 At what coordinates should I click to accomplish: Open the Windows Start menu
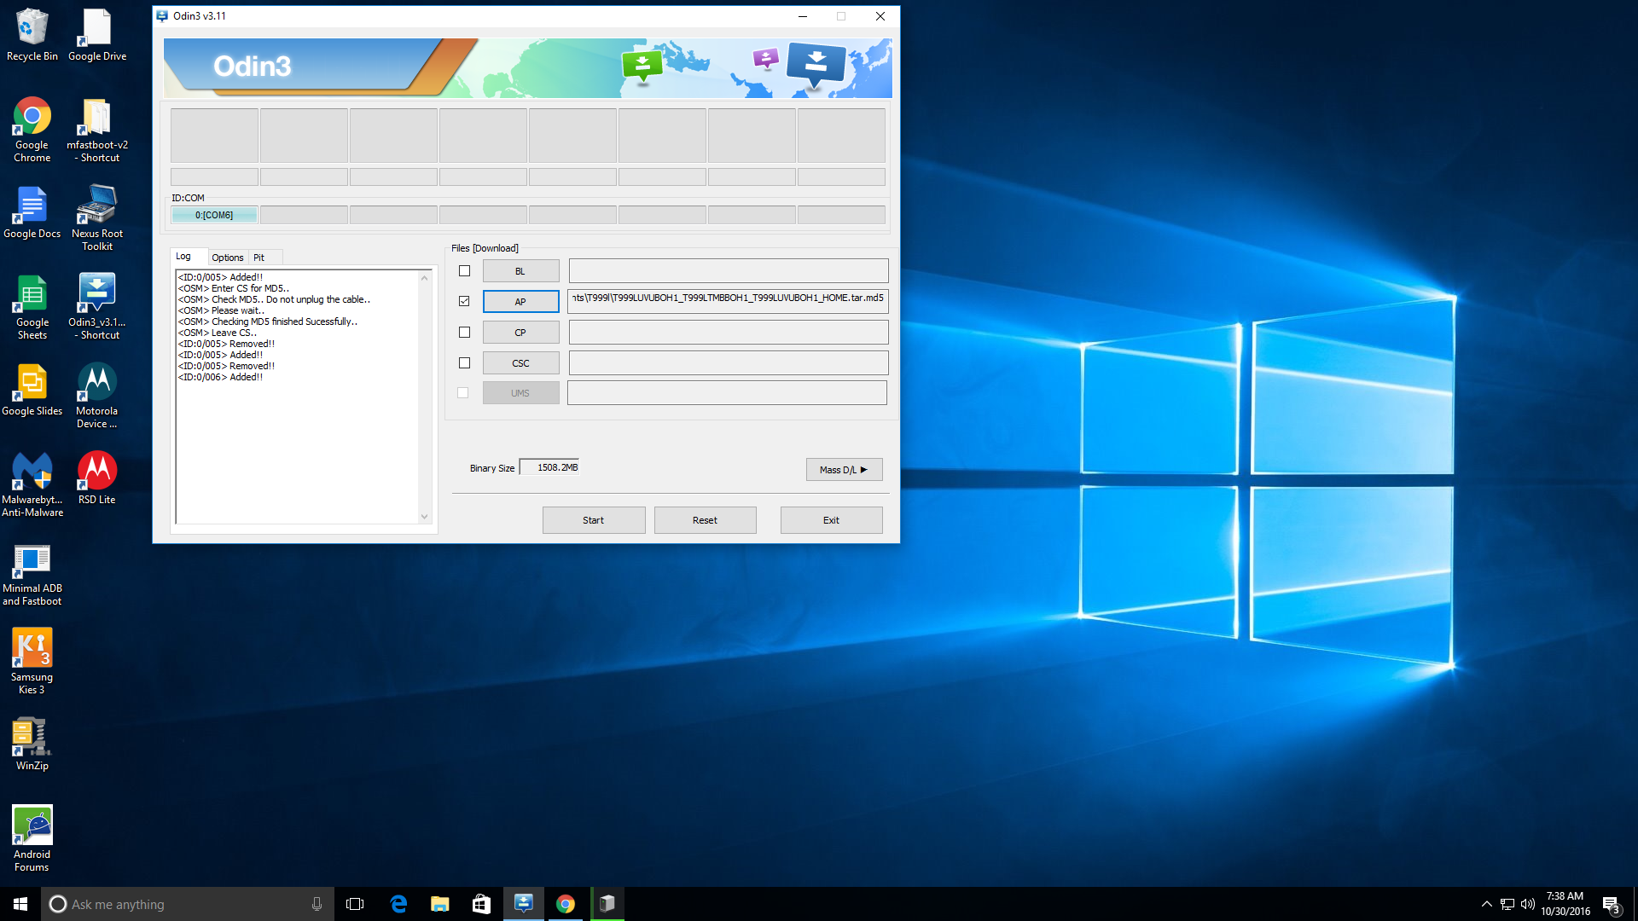20,904
